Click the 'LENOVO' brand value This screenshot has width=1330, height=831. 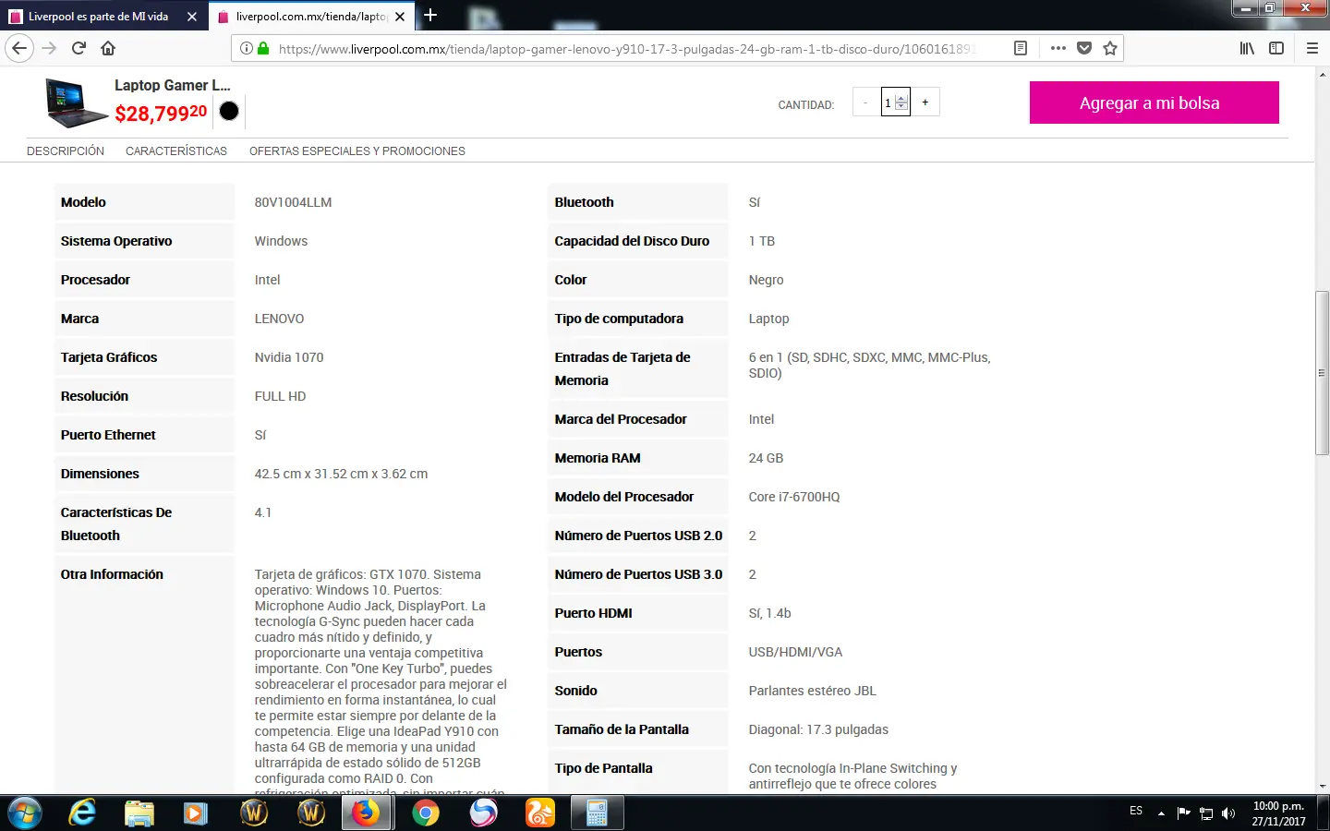point(279,319)
